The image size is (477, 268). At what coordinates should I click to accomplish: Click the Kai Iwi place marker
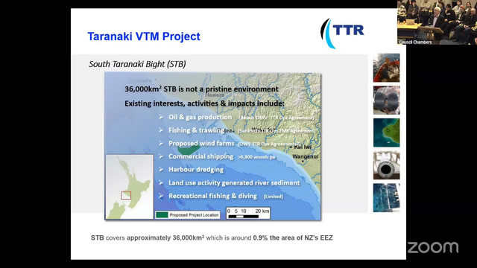tap(291, 147)
